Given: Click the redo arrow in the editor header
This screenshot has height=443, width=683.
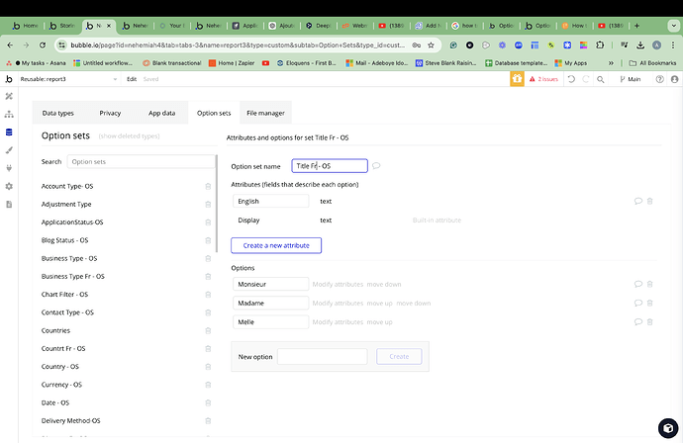Looking at the screenshot, I should 586,79.
